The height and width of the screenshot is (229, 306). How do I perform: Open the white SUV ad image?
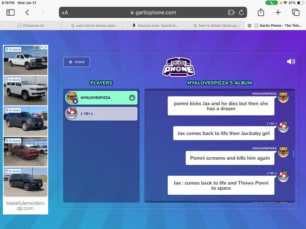click(26, 91)
